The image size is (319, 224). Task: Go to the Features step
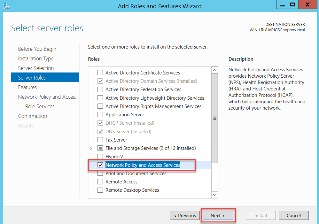[x=27, y=87]
